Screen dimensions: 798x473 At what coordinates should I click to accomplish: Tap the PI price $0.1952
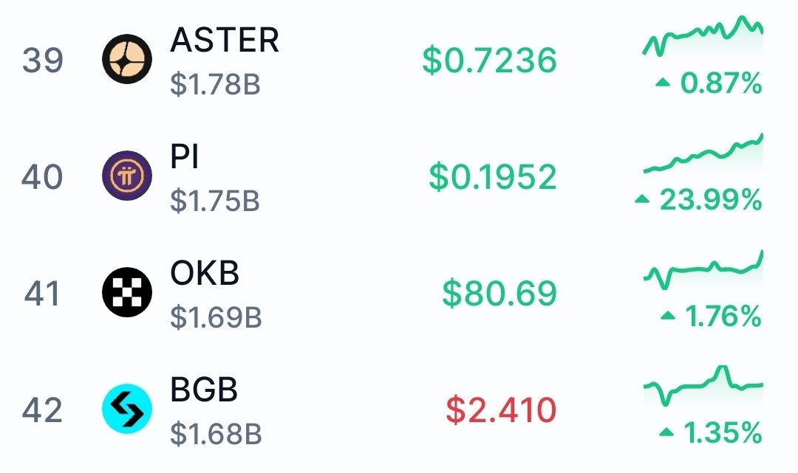pyautogui.click(x=493, y=177)
